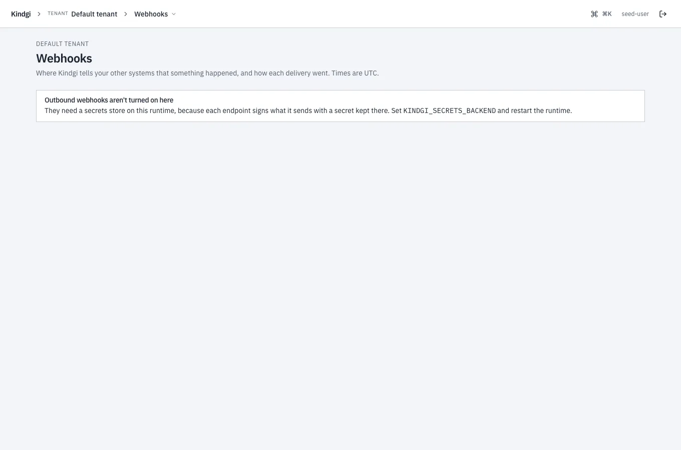Click the DEFAULT TENANT label above heading
This screenshot has width=681, height=450.
62,44
